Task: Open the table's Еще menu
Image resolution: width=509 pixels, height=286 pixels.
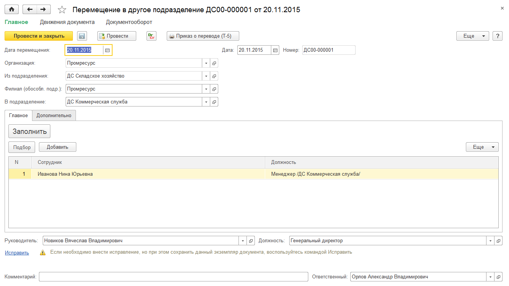Action: [482, 147]
